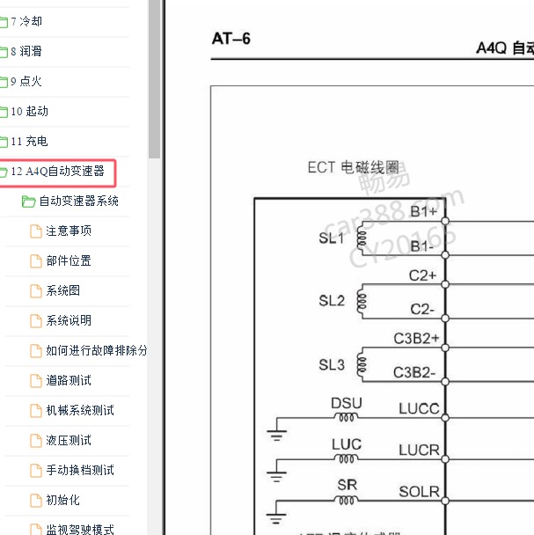The width and height of the screenshot is (534, 535).
Task: Open the 机械系统测试 page
Action: (x=80, y=410)
